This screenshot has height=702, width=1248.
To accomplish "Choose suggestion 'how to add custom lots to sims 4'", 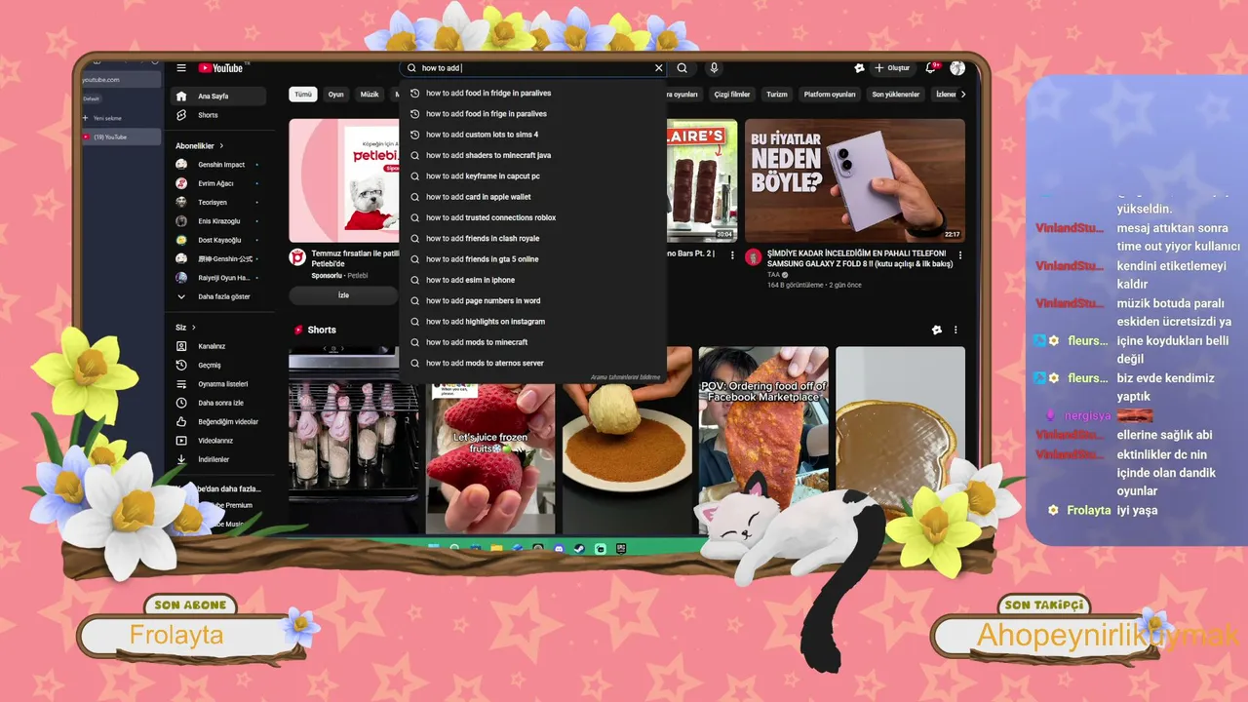I will point(532,135).
